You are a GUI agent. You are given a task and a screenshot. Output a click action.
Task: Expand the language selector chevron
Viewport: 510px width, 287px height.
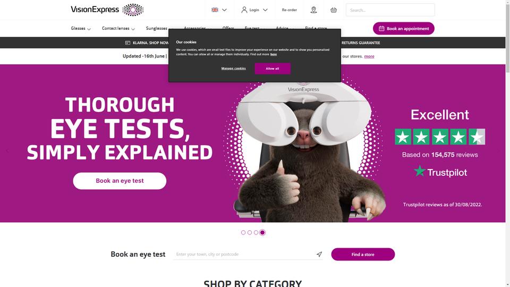pyautogui.click(x=224, y=10)
